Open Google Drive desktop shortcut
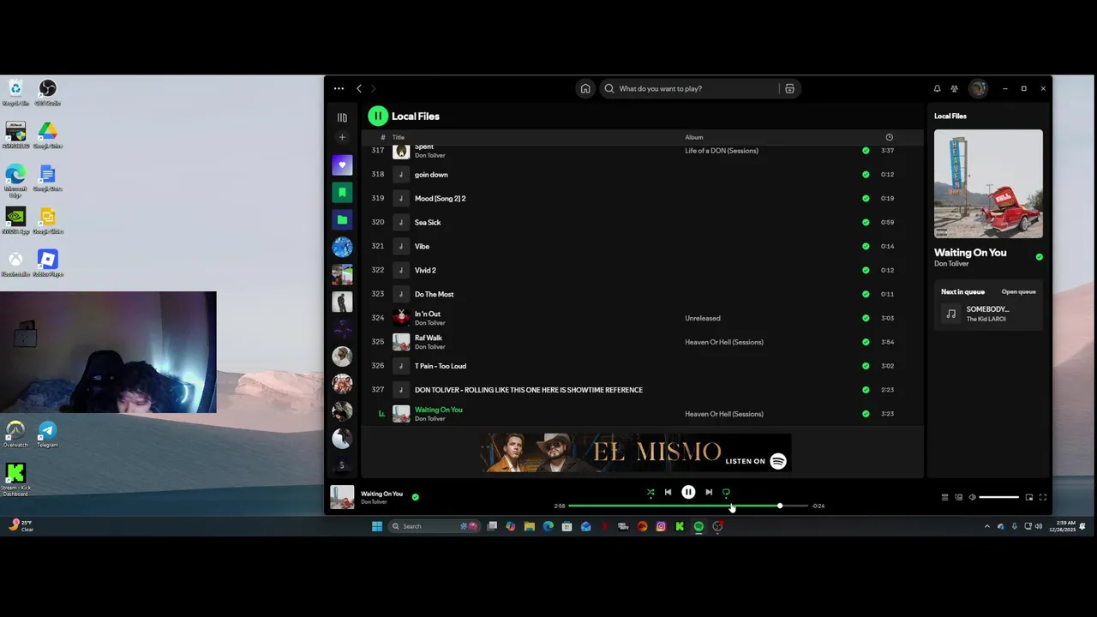Viewport: 1097px width, 617px height. [x=48, y=135]
